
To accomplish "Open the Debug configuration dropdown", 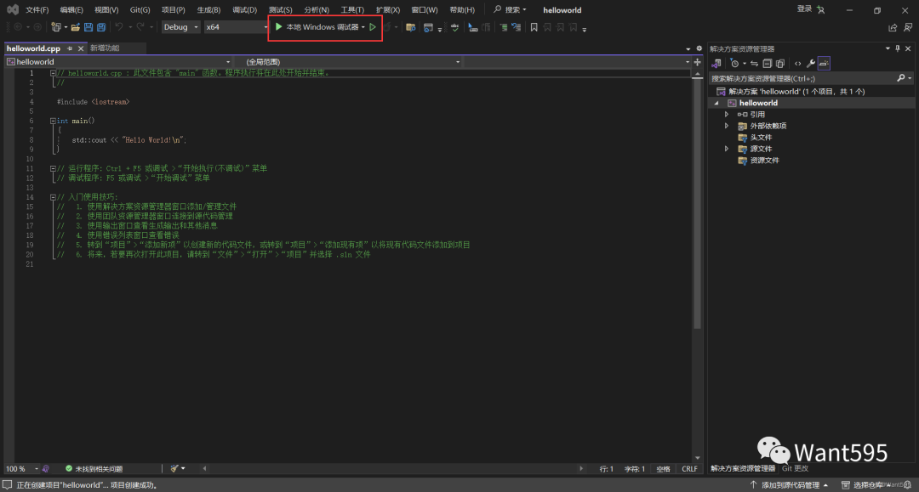I will click(181, 27).
